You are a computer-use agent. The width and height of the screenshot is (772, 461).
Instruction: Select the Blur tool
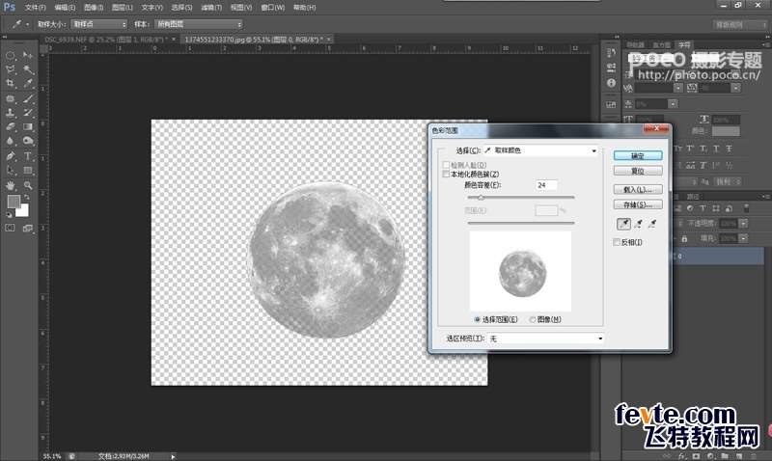pos(11,141)
